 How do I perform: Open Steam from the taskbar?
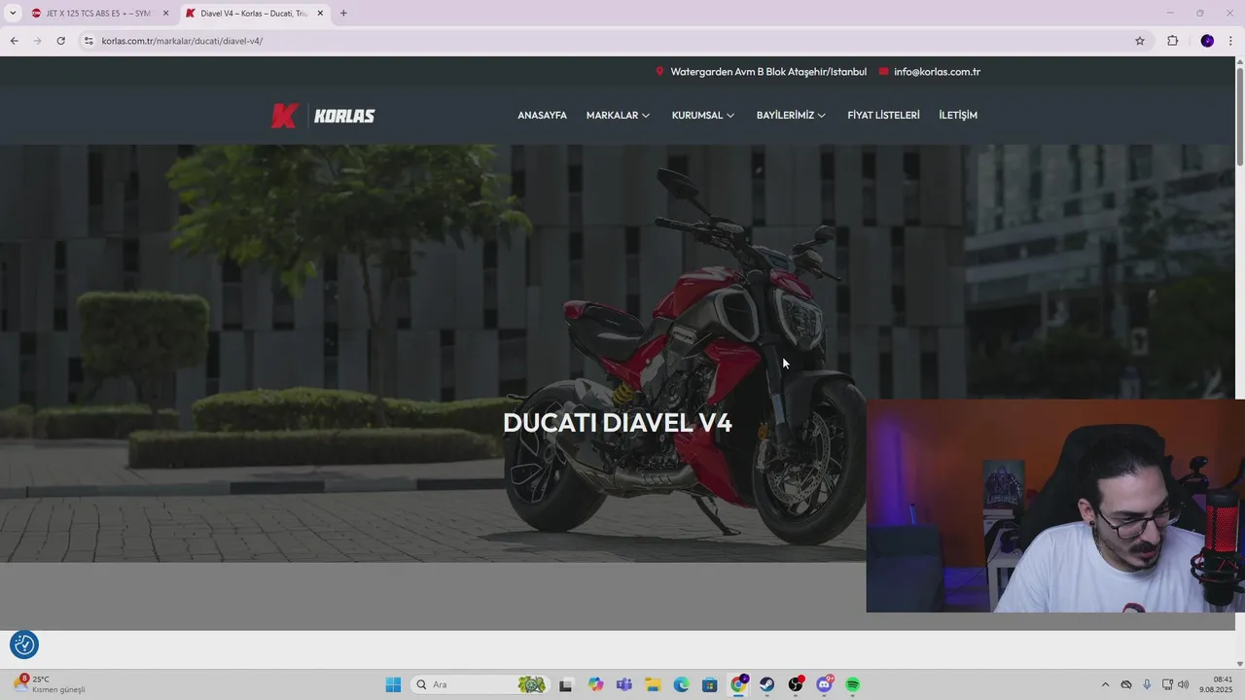coord(767,684)
